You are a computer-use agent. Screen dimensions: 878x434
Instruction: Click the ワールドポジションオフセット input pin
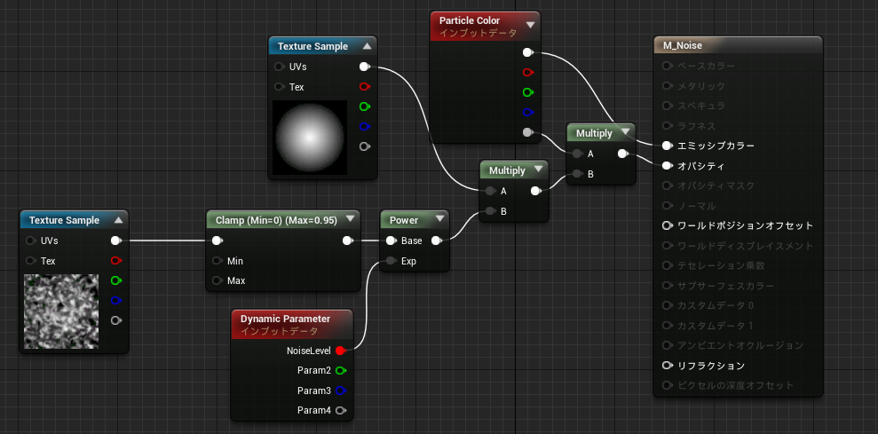667,225
